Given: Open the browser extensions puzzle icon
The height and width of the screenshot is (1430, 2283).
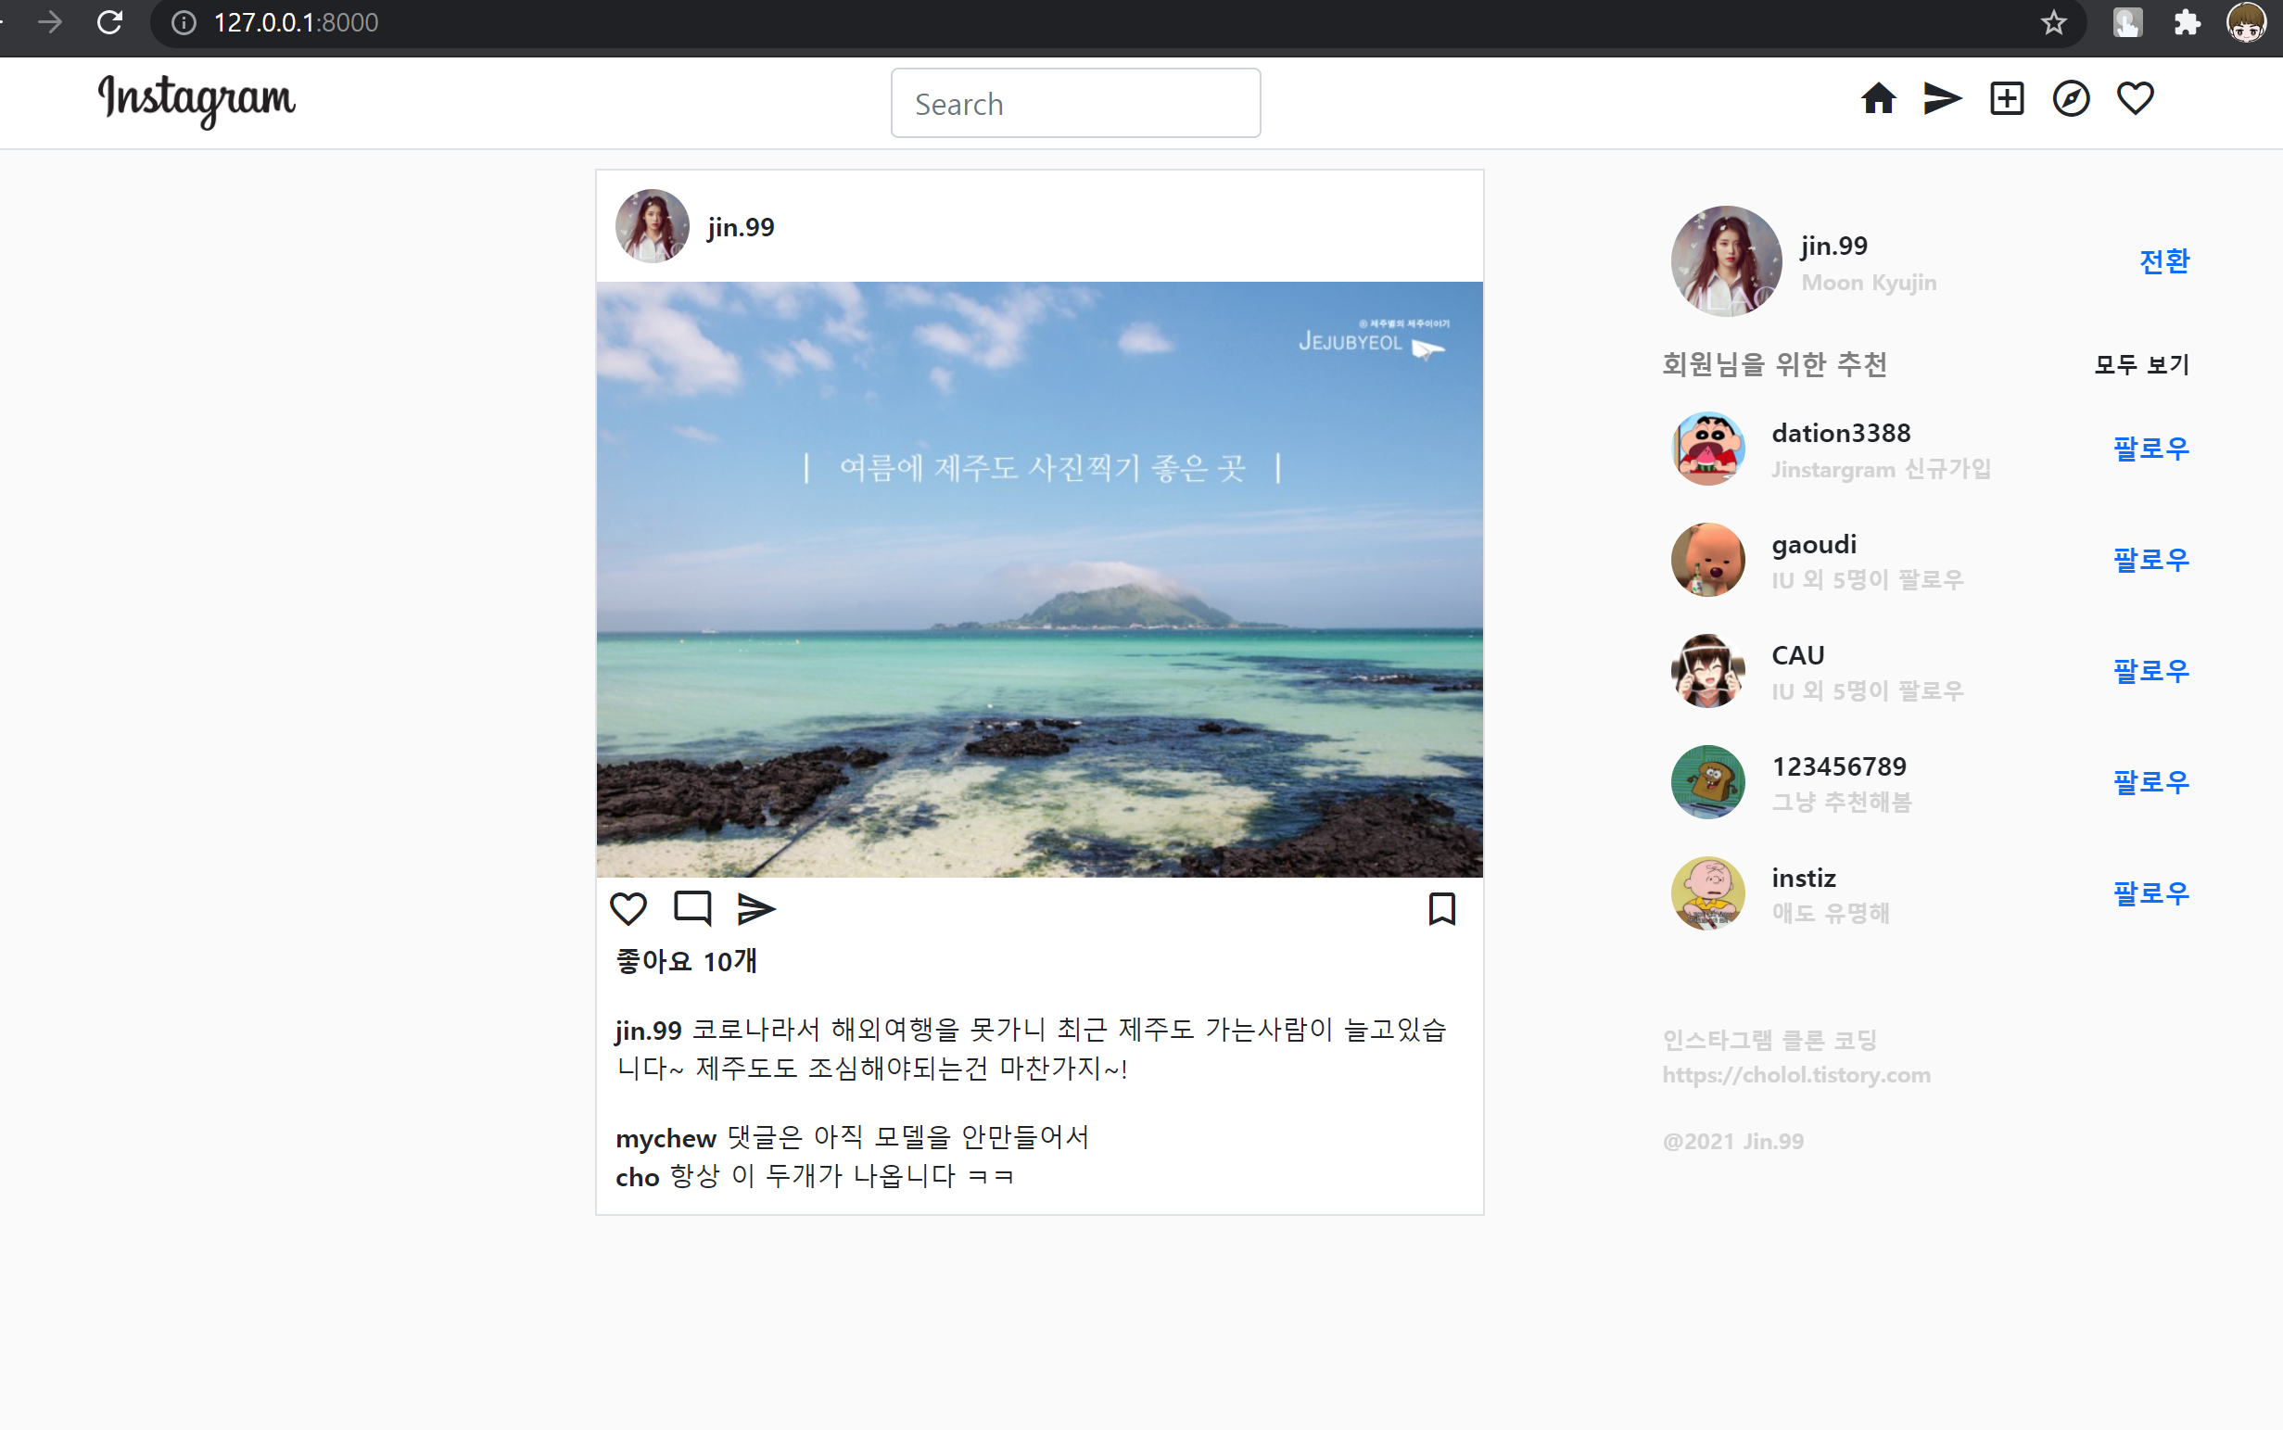Looking at the screenshot, I should [2187, 21].
